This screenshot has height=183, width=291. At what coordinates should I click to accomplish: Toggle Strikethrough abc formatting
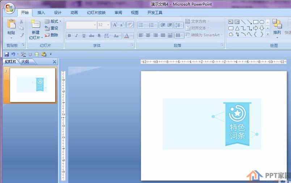click(92, 35)
